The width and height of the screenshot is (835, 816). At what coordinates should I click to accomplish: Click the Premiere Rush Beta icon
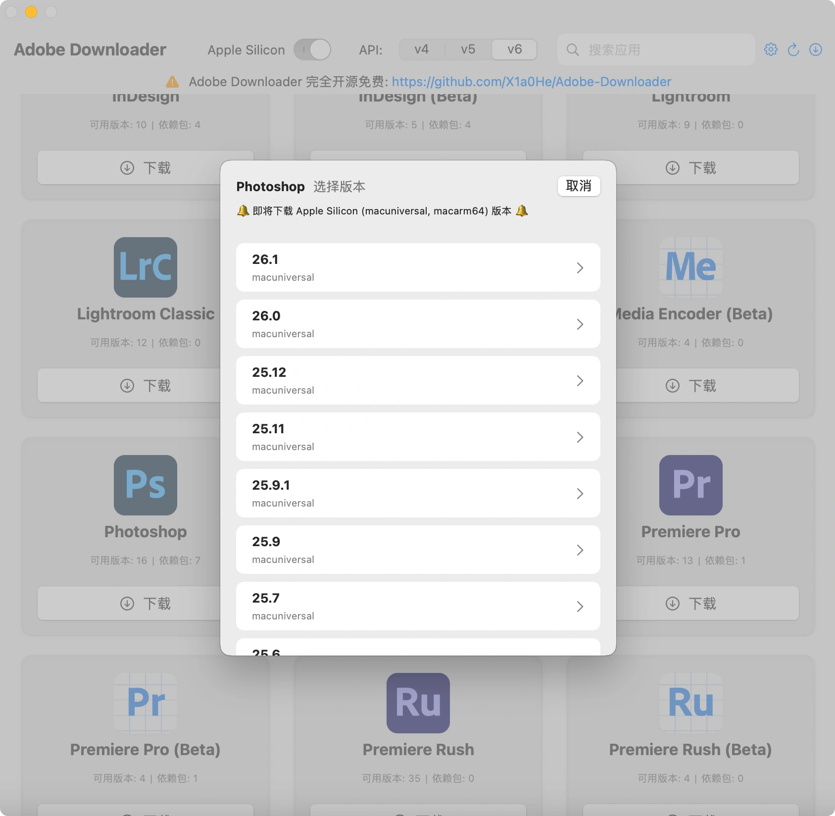pos(691,703)
